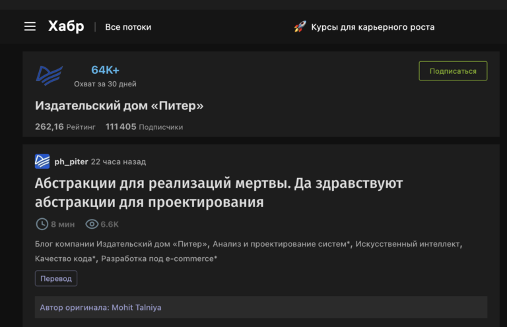
Task: Open the hamburger navigation menu
Action: 30,26
